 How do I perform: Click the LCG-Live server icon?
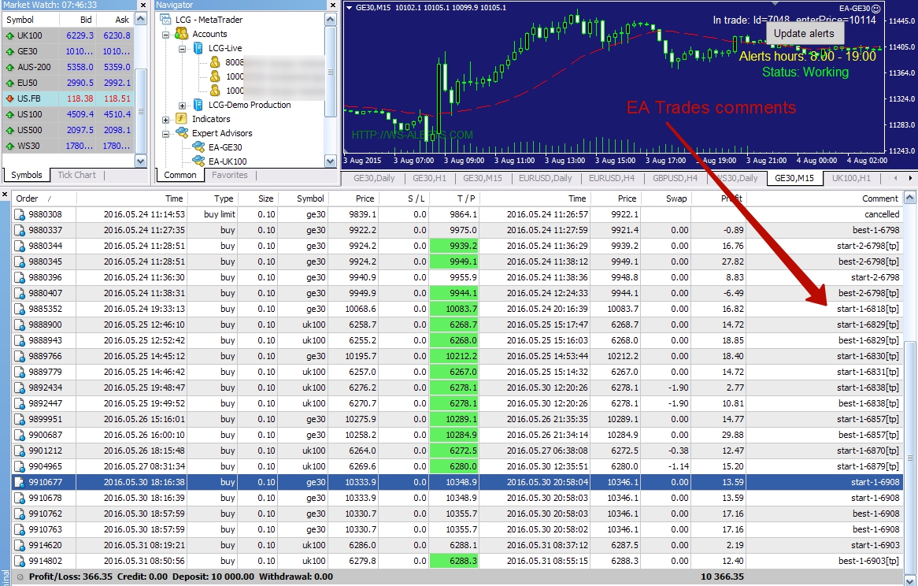pyautogui.click(x=197, y=48)
